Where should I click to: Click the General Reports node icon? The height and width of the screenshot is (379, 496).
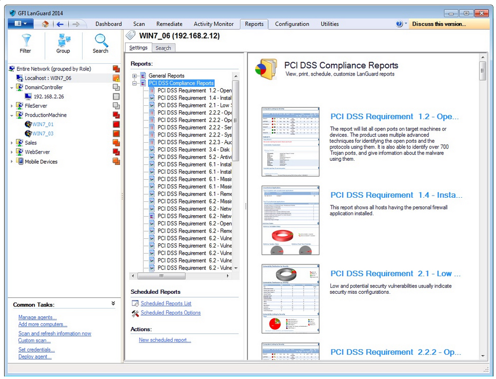point(143,75)
